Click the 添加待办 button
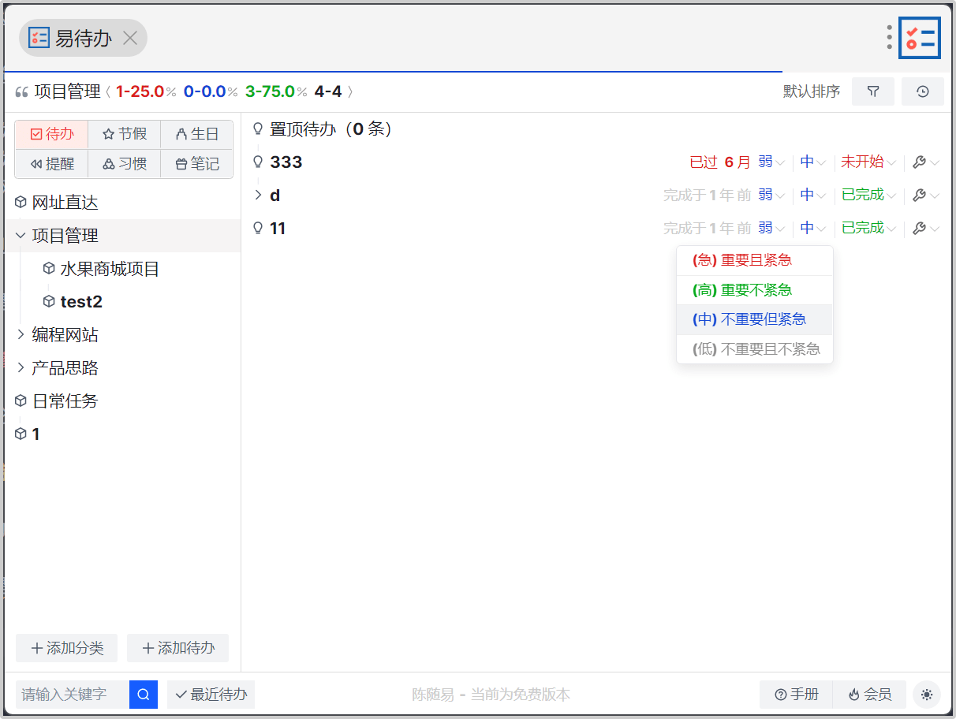This screenshot has height=719, width=956. tap(177, 648)
